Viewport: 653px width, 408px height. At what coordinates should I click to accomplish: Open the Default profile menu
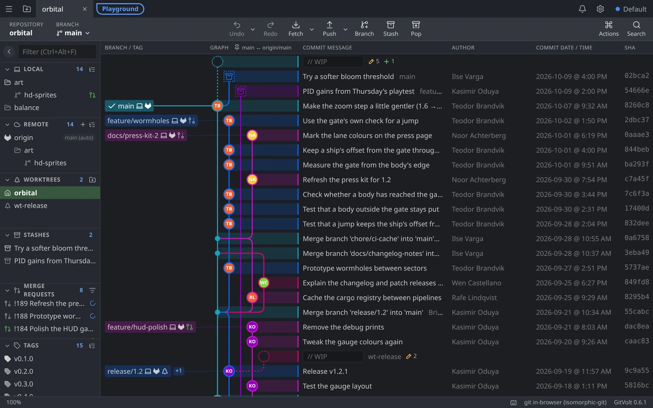coord(631,9)
